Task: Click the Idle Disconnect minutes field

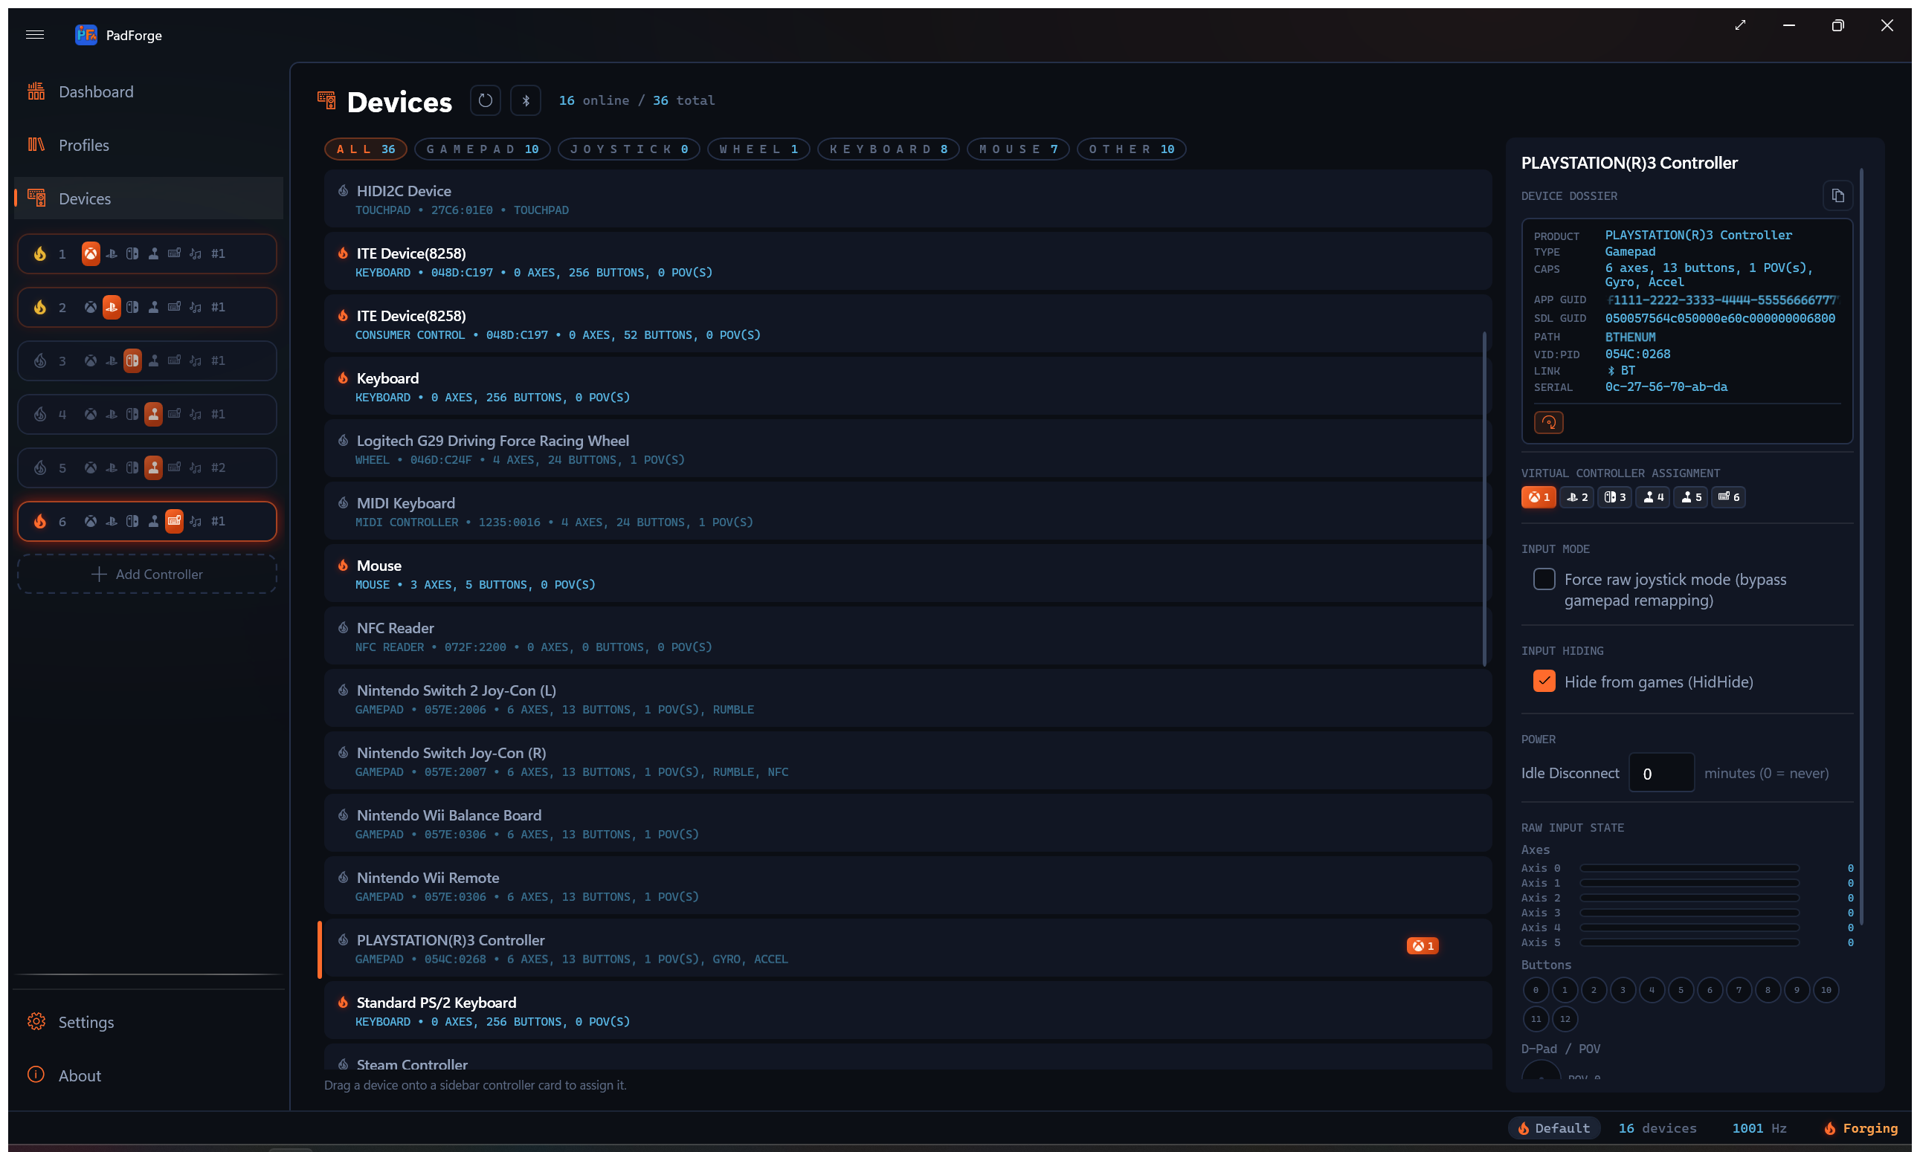Action: coord(1661,773)
